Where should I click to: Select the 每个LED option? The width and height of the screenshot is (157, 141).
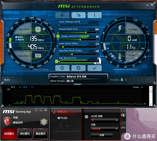(62, 118)
